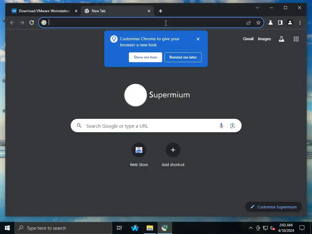Click the Google icon in address bar
The image size is (312, 234).
44,23
